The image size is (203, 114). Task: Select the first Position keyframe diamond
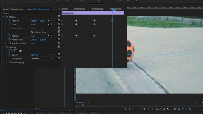point(76,20)
